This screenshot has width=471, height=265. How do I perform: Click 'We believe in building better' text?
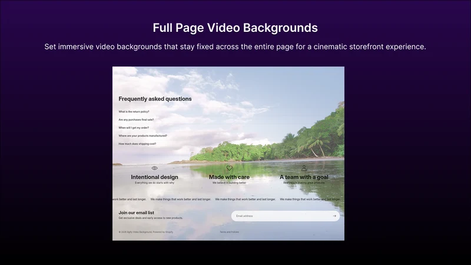click(229, 183)
